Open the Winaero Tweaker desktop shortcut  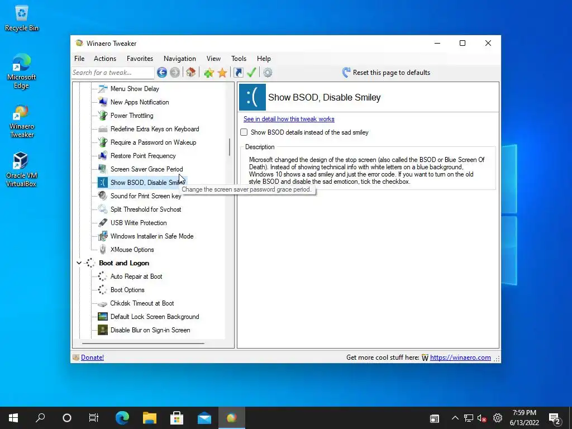(22, 121)
